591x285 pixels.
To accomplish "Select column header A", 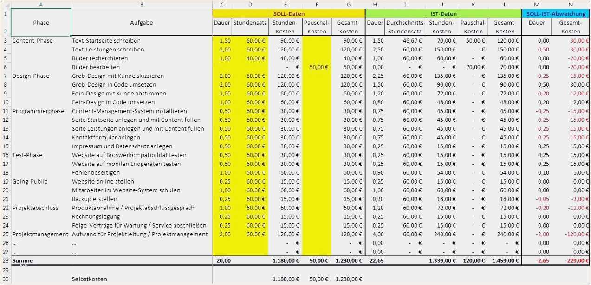I will coord(41,5).
